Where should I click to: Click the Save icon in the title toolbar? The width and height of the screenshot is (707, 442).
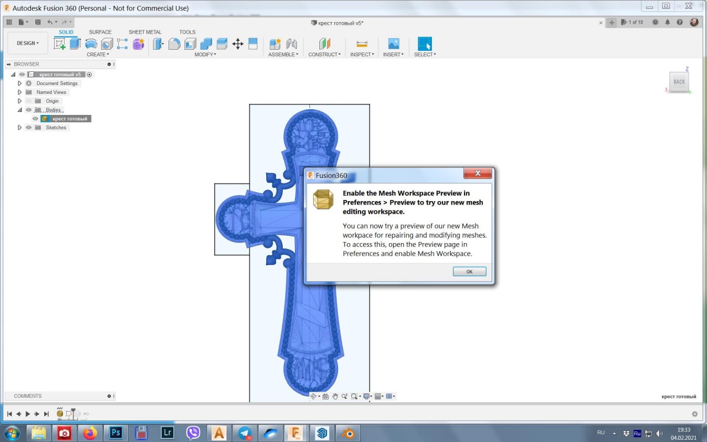click(x=38, y=22)
